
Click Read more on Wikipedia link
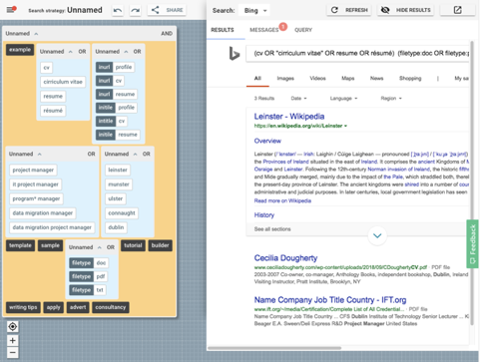click(282, 200)
